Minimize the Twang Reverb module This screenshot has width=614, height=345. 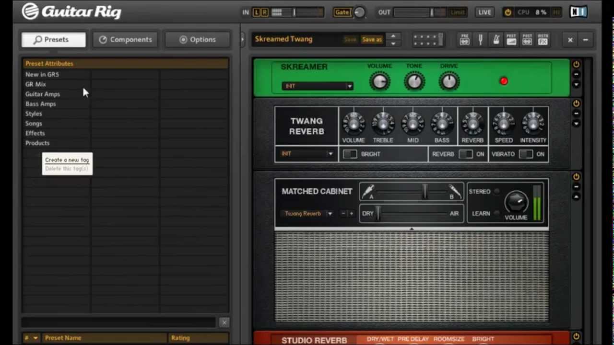pos(576,114)
